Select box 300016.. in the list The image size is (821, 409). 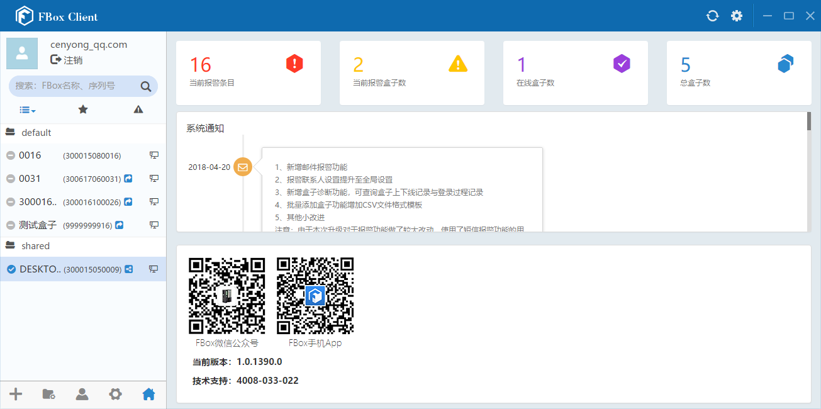tap(83, 202)
